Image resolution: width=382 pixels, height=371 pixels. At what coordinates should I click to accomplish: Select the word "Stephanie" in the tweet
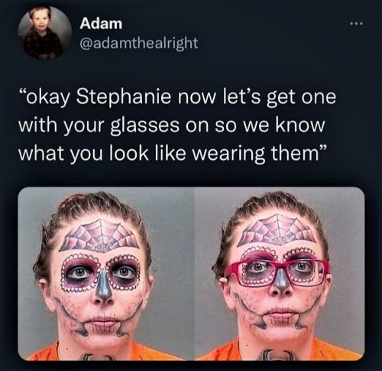(121, 98)
